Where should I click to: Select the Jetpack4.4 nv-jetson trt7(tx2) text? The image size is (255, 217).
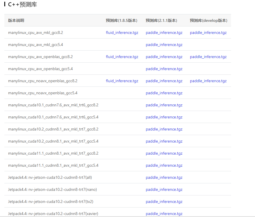point(51,201)
